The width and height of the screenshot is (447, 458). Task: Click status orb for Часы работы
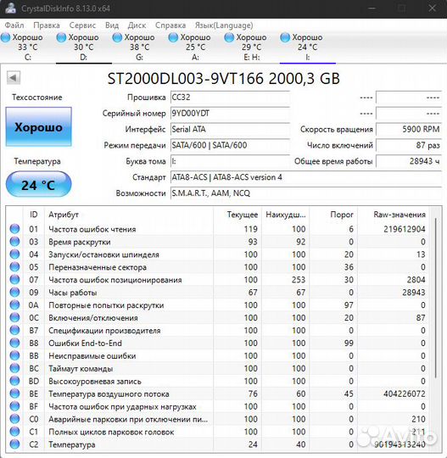pos(14,292)
